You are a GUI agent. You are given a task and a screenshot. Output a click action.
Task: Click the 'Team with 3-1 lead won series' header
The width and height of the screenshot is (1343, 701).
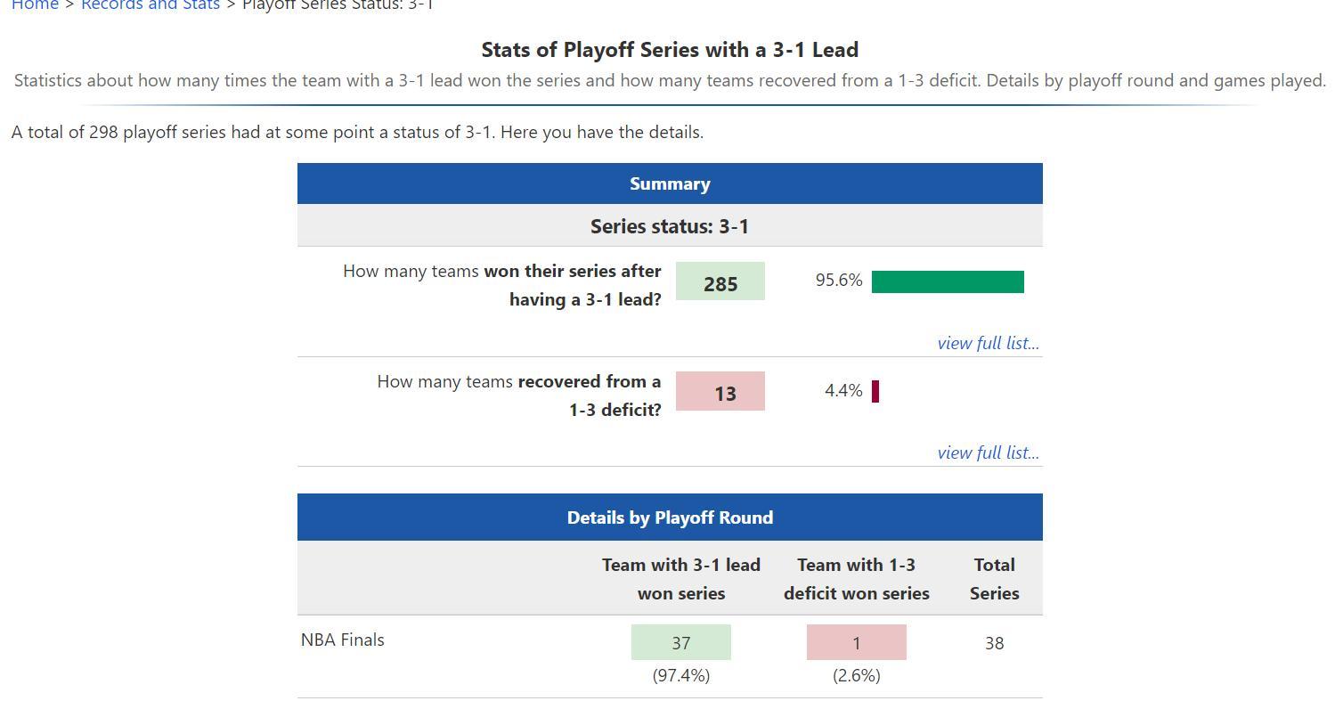(681, 579)
